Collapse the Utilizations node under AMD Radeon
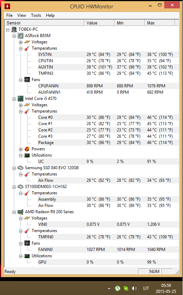 coord(21,256)
